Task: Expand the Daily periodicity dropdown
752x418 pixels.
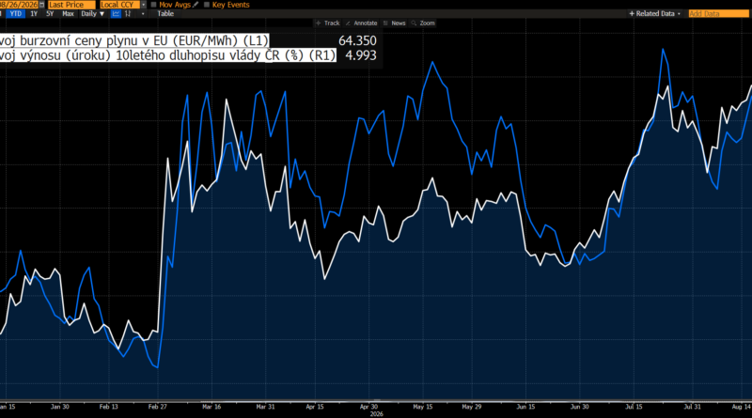Action: pyautogui.click(x=92, y=14)
